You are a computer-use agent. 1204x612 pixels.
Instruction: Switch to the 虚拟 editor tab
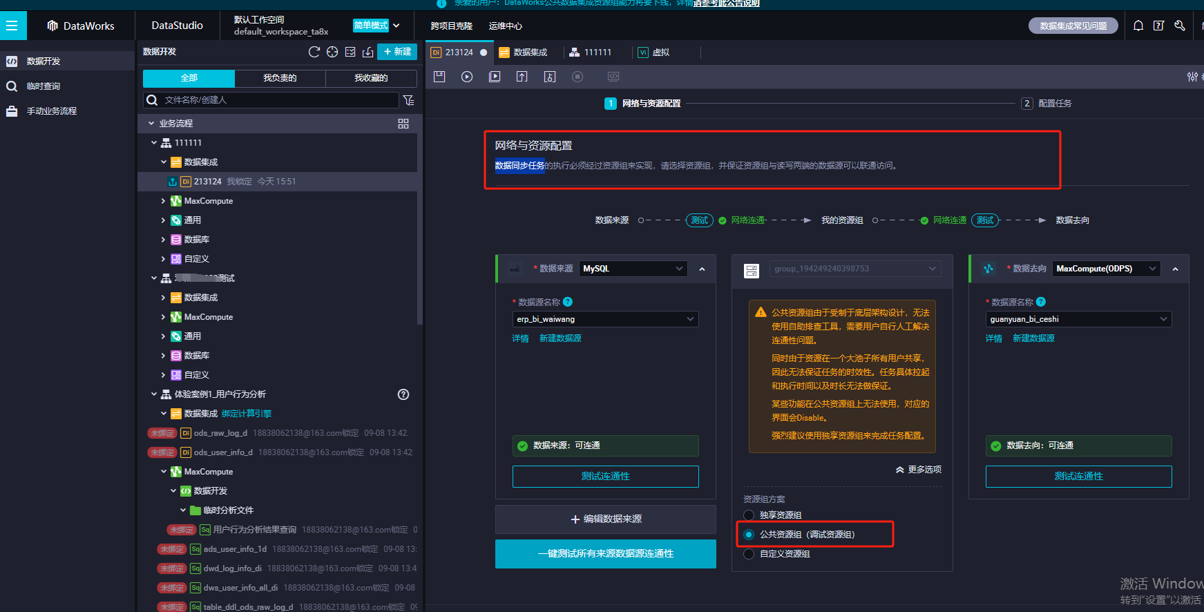point(653,52)
